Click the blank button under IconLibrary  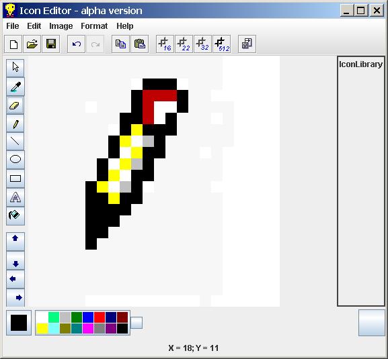[x=371, y=323]
